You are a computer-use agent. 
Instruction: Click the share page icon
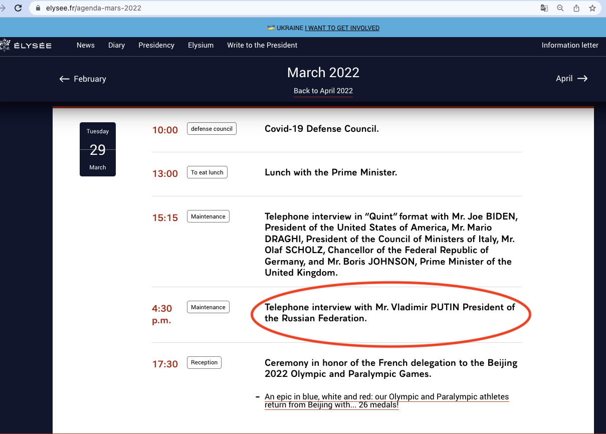click(x=576, y=8)
